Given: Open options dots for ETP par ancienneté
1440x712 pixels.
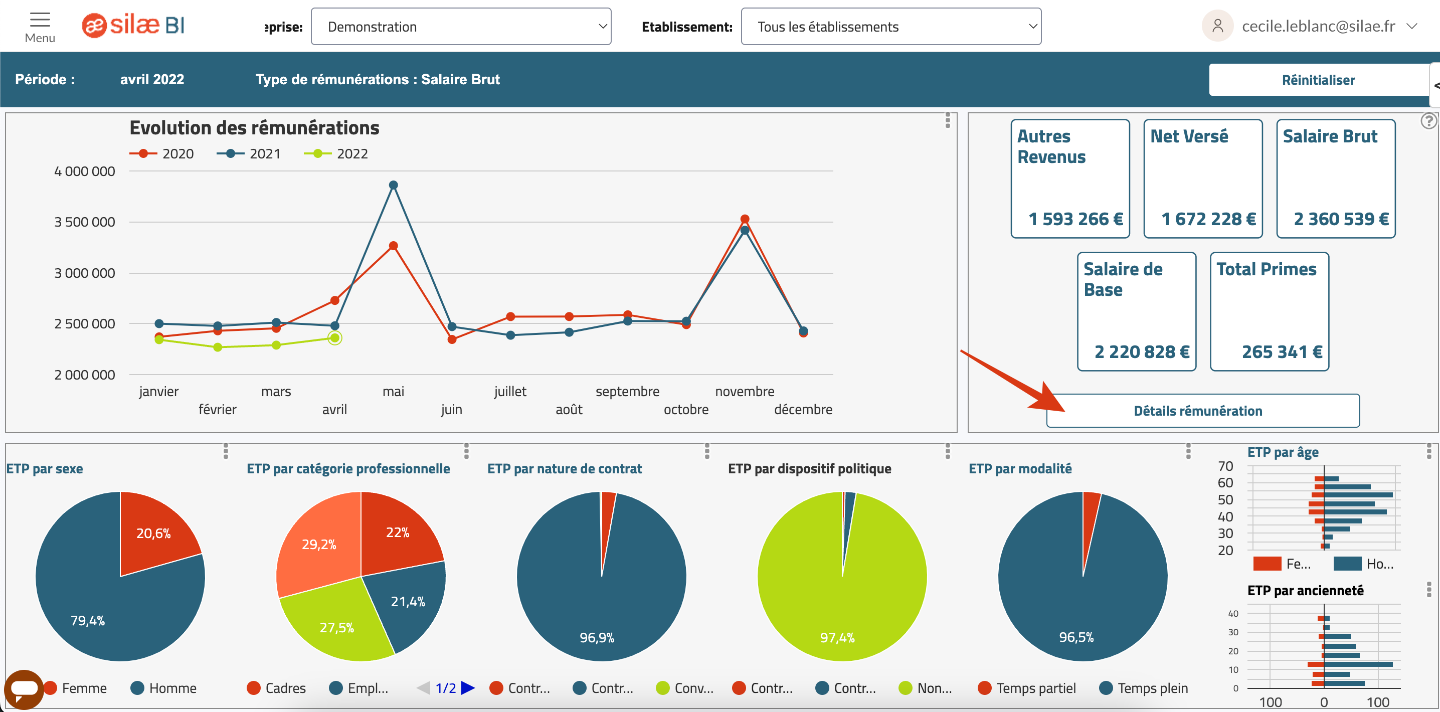Looking at the screenshot, I should 1428,590.
